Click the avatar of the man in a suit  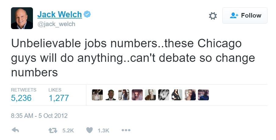(x=110, y=95)
